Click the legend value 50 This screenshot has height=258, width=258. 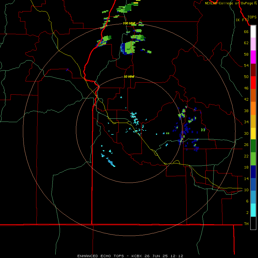coord(246,77)
